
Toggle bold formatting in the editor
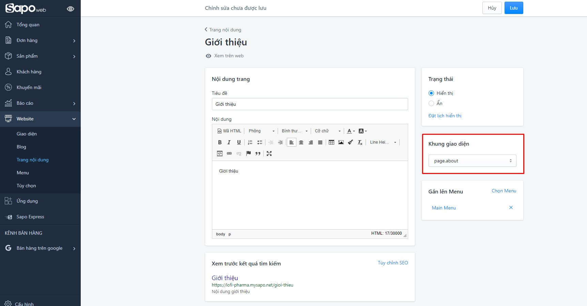[220, 142]
